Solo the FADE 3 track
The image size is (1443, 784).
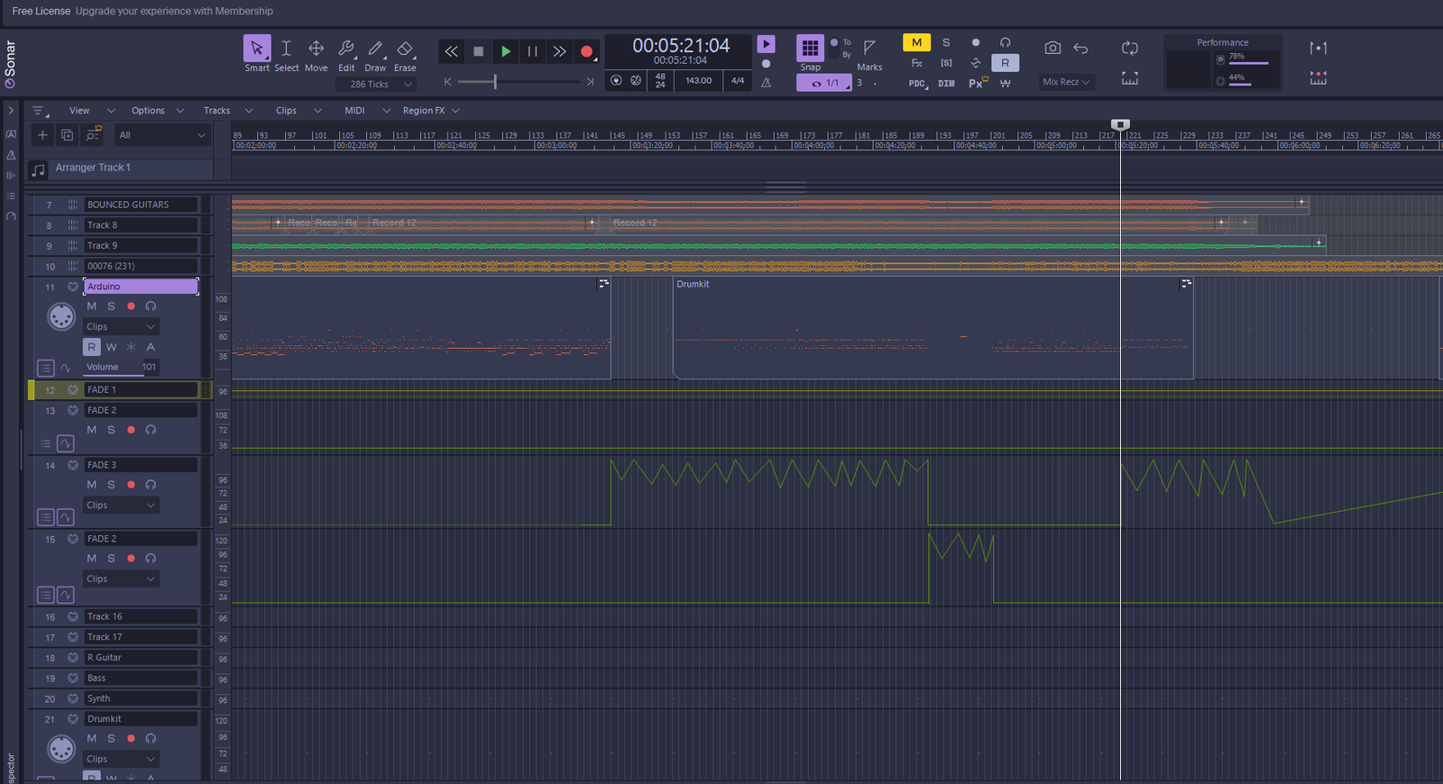(x=111, y=485)
